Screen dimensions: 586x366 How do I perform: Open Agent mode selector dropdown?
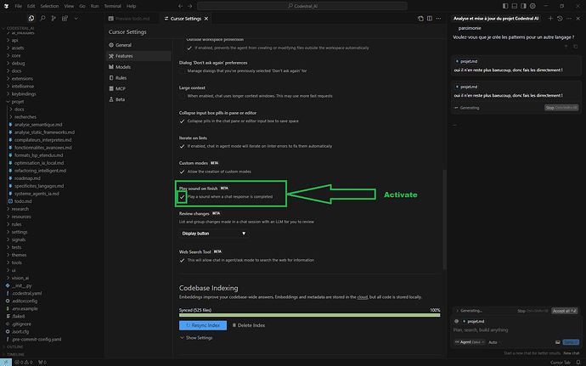[470, 342]
